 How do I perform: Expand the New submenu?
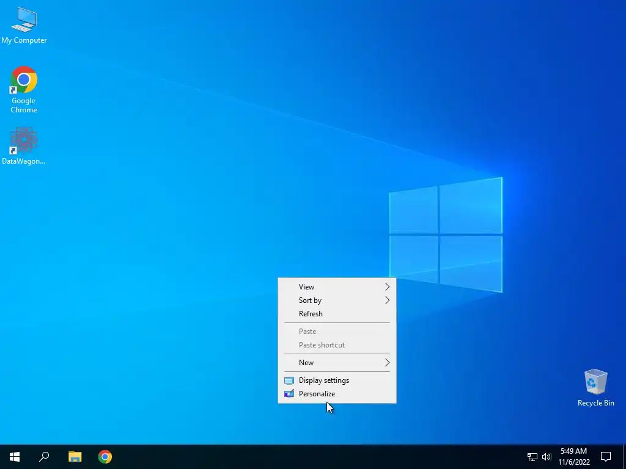(x=337, y=363)
